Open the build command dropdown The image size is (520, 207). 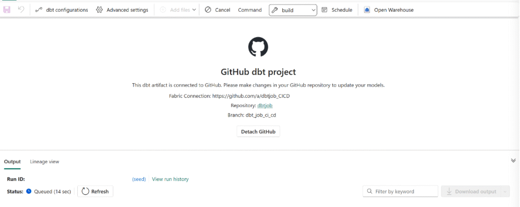(293, 10)
